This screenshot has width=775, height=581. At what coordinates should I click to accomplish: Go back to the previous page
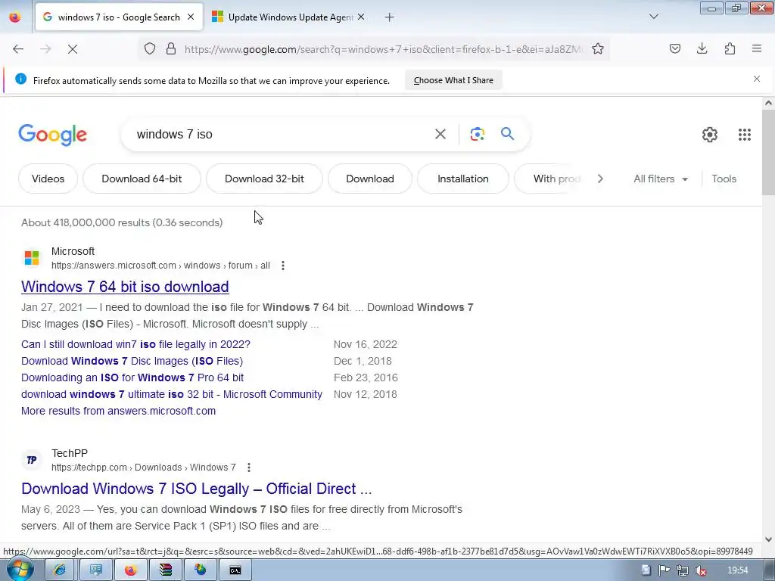point(18,49)
